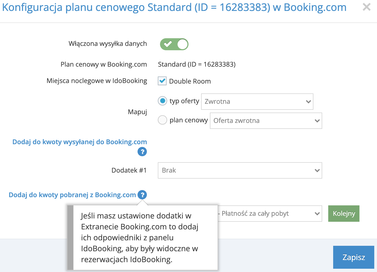
Task: Select the 'typ oferty' radio button
Action: tap(162, 101)
